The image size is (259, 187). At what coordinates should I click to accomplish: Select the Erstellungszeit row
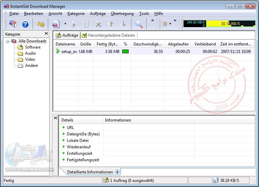[x=157, y=153]
